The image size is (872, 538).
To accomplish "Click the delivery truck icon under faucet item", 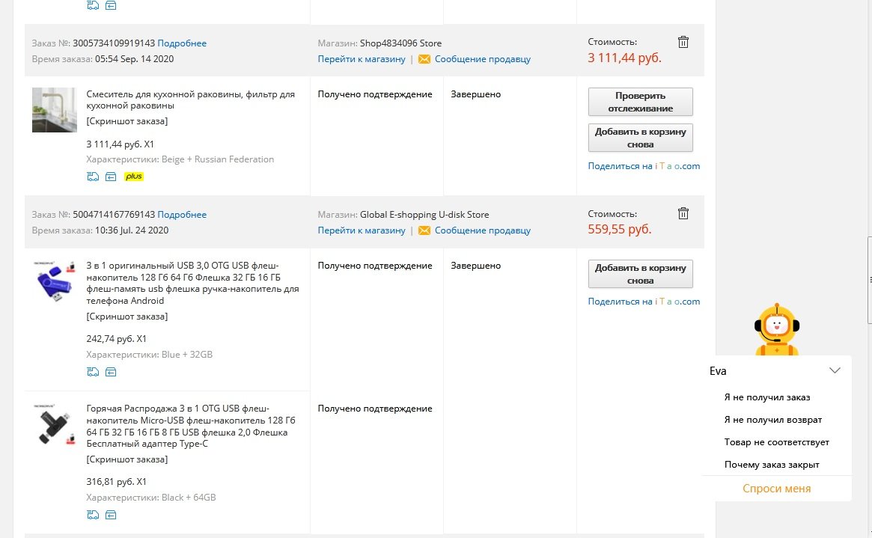I will (x=93, y=177).
